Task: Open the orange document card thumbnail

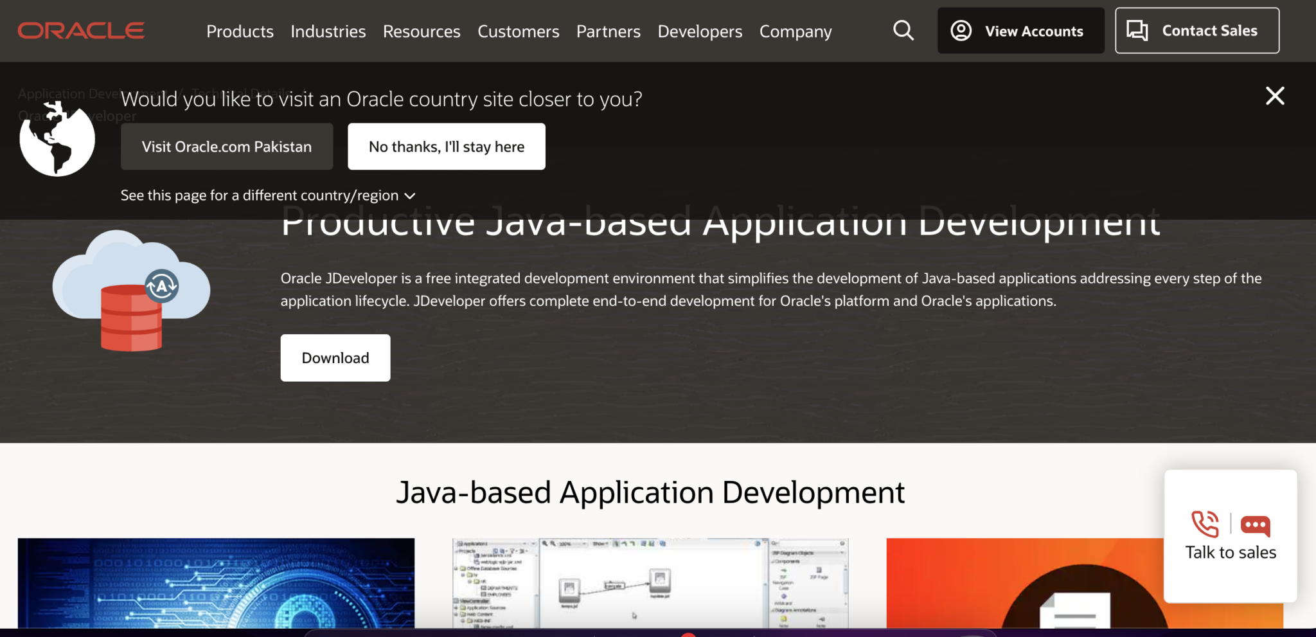Action: pyautogui.click(x=1085, y=583)
